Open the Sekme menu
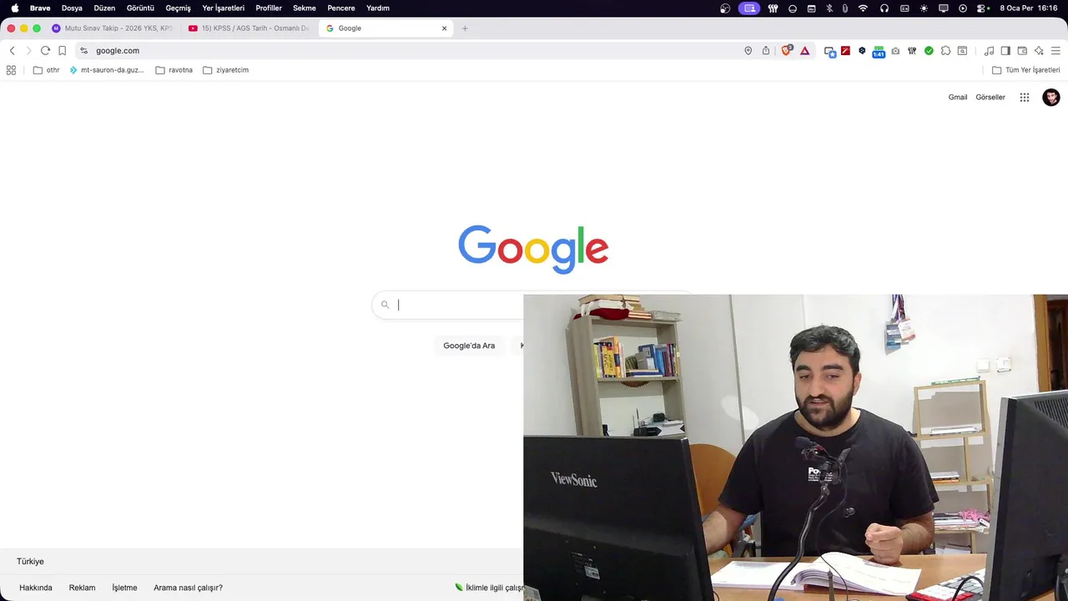Screen dimensions: 1068x601 pos(305,8)
